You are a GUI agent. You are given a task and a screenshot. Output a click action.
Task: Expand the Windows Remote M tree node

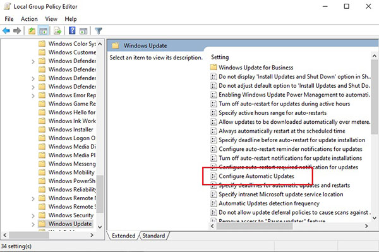point(33,198)
